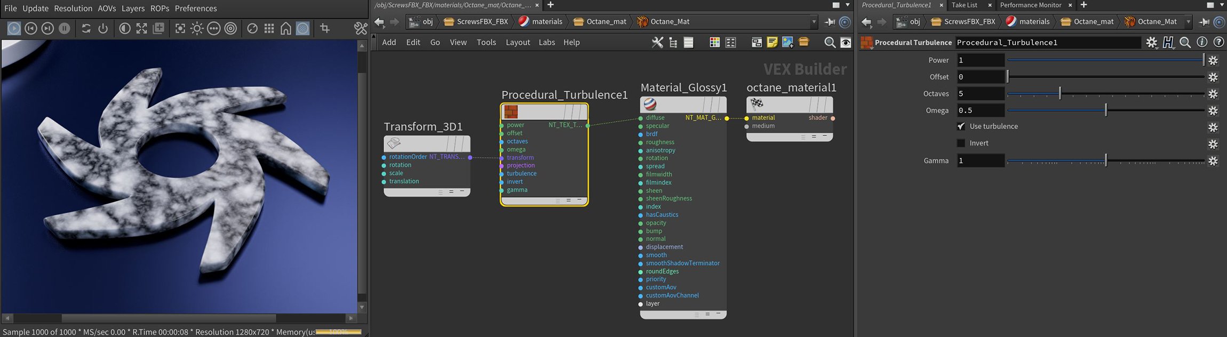The width and height of the screenshot is (1227, 337).
Task: Open the info icon for Procedural Turbulence
Action: coord(1202,42)
